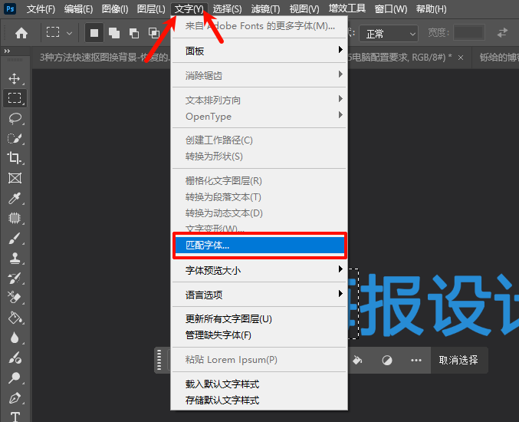The image size is (519, 422).
Task: Select the Crop tool
Action: [x=15, y=158]
